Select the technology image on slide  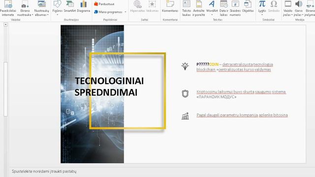92,94
